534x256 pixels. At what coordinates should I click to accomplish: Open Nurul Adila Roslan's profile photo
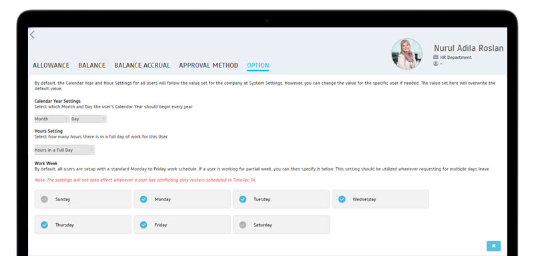407,54
